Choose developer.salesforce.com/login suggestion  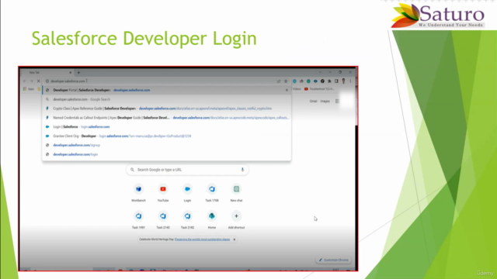[167, 154]
